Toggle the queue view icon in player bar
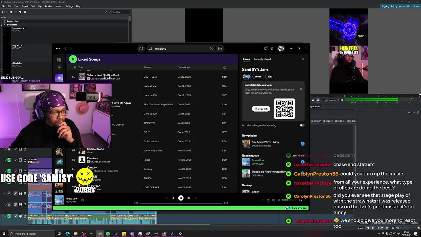Screen dimensions: 421x237 (x=268, y=200)
